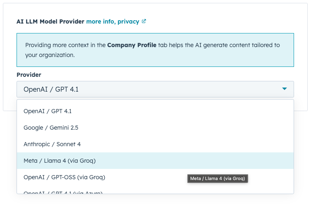
Task: Open the "more info" link in the header
Action: click(x=101, y=21)
